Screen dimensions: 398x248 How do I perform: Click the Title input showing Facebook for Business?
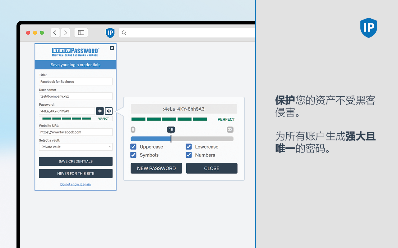click(x=76, y=81)
